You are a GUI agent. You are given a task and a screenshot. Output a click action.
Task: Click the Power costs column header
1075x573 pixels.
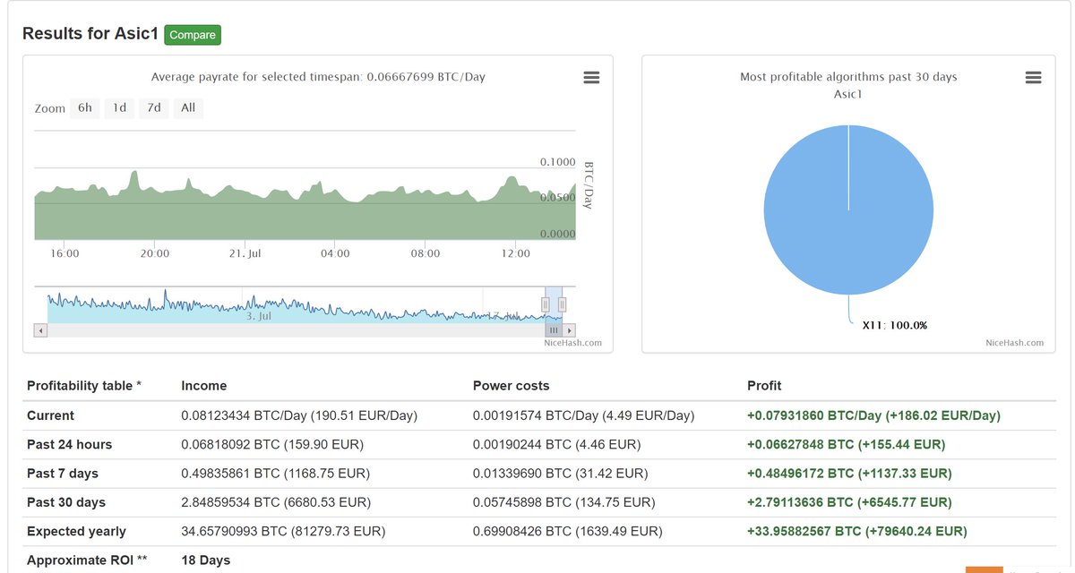512,386
